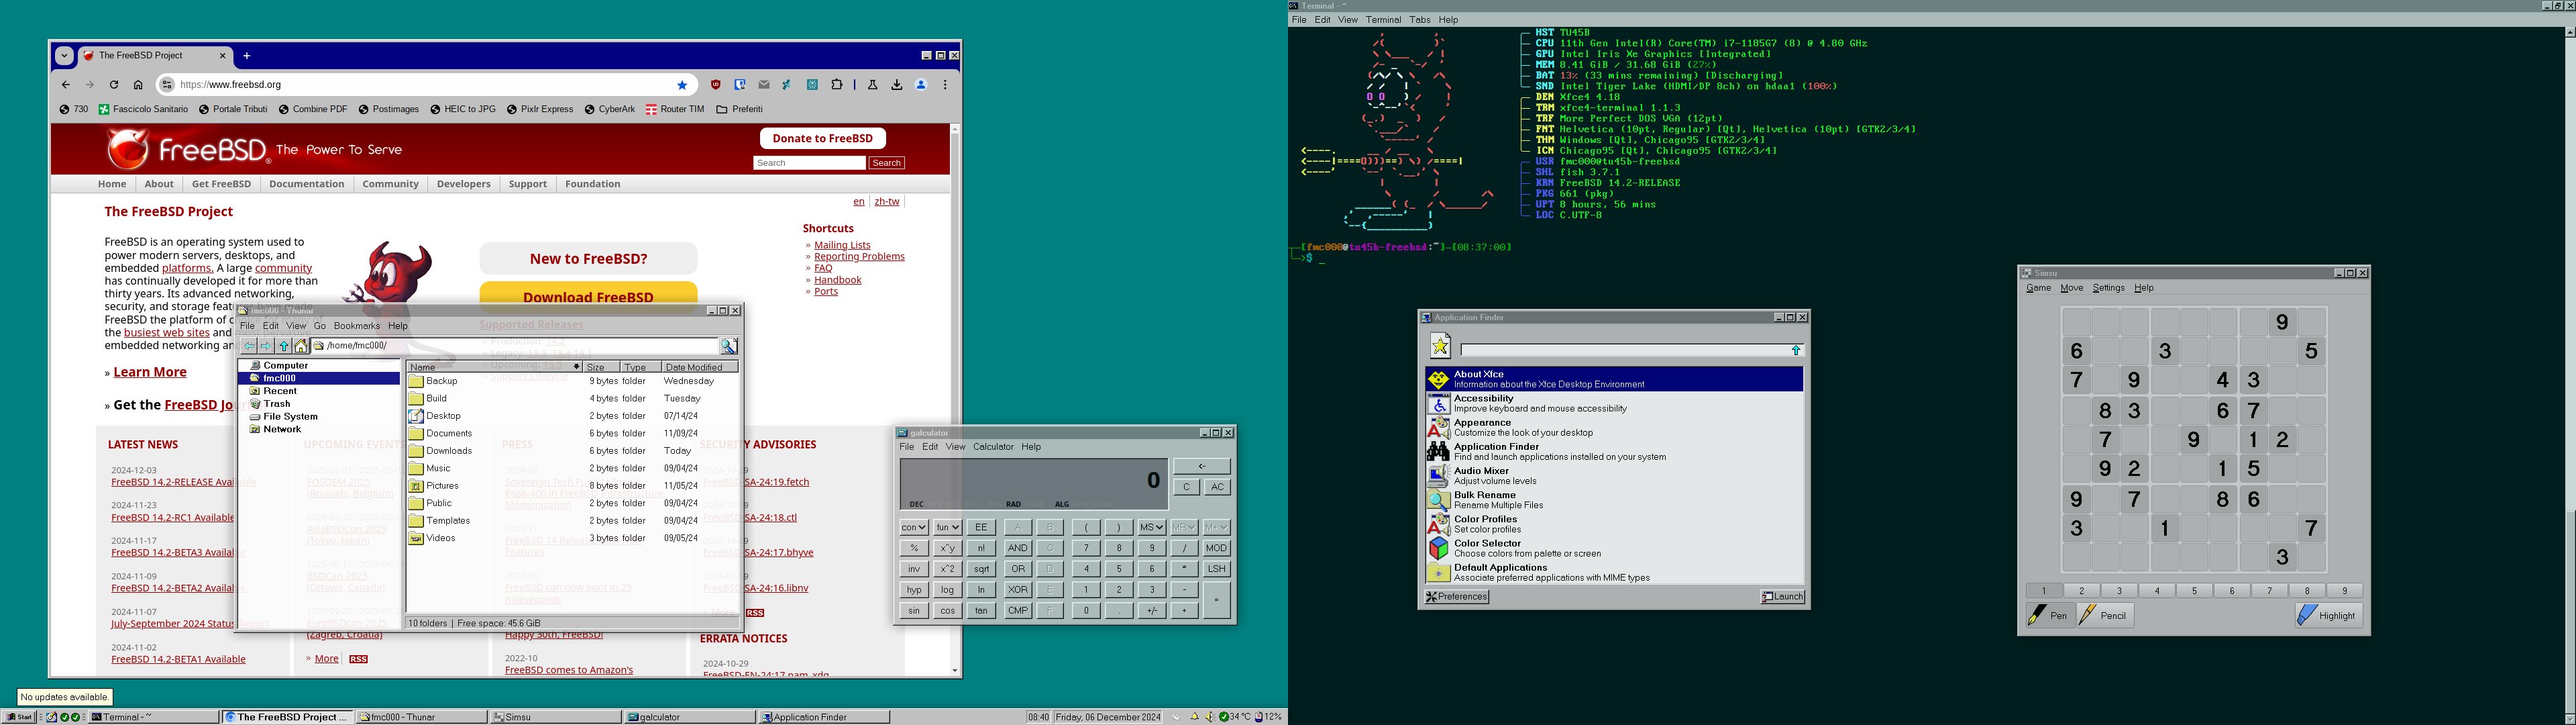Select digit 5 in Simsu number bar
This screenshot has height=725, width=2576.
point(2194,591)
